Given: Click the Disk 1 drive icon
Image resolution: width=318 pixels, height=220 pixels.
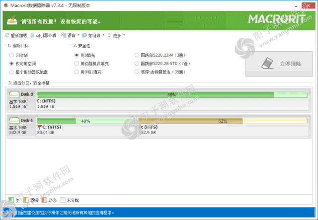Looking at the screenshot, I should [x=14, y=121].
